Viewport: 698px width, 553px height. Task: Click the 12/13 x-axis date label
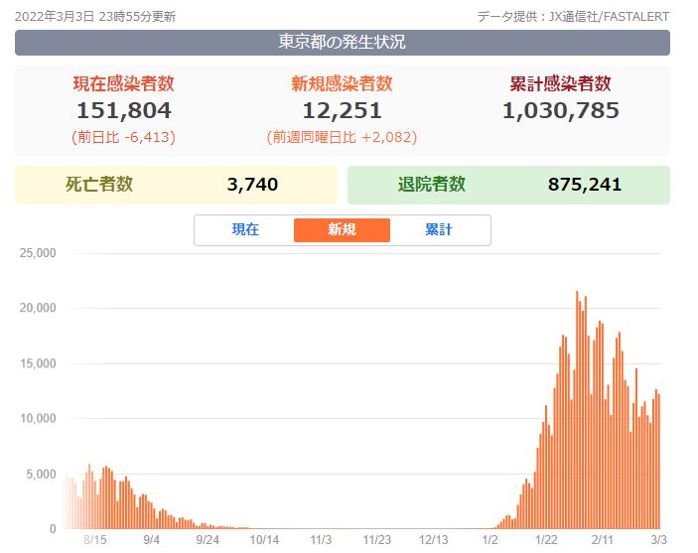click(433, 540)
